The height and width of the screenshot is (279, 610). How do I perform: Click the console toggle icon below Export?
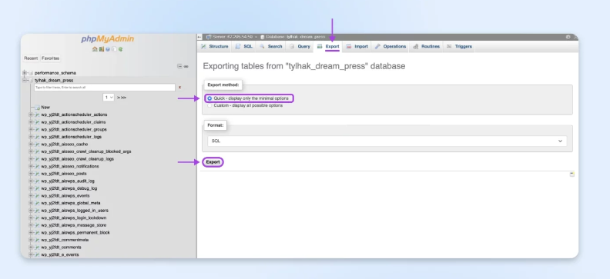click(571, 174)
